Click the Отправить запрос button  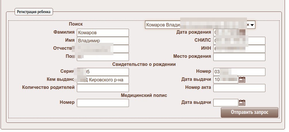pyautogui.click(x=249, y=112)
